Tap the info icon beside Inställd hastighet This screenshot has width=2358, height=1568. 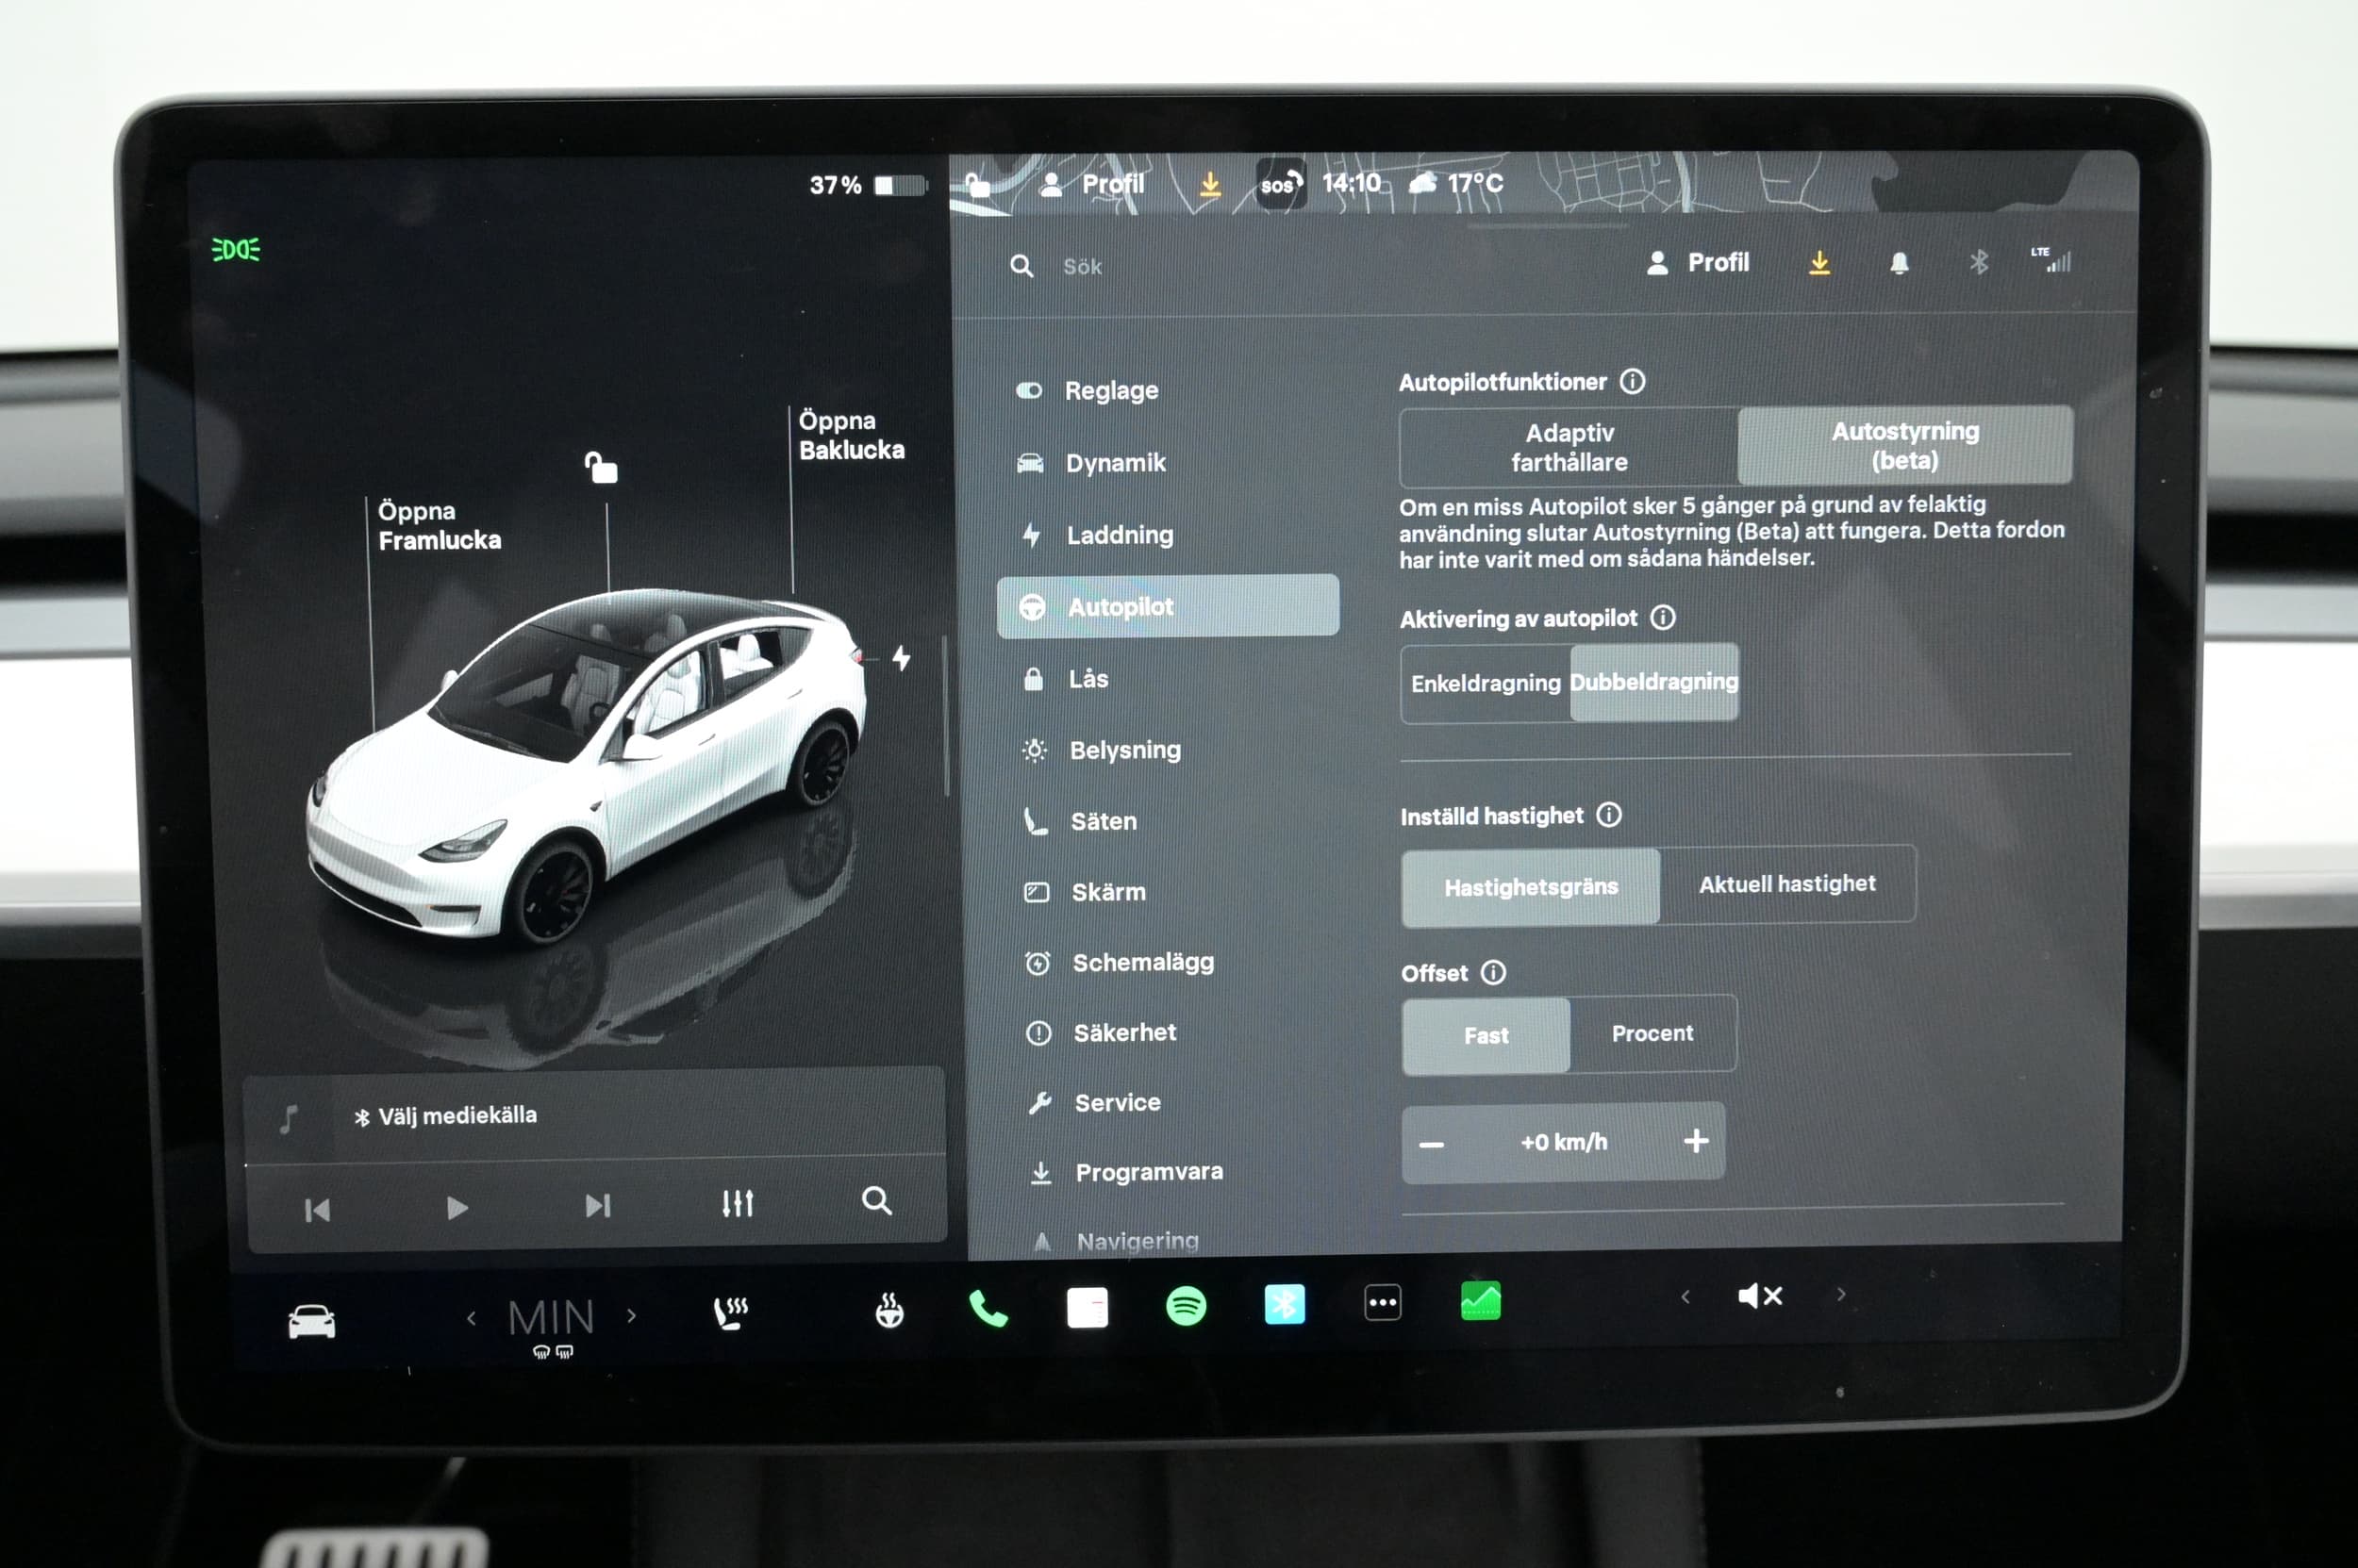tap(1609, 815)
